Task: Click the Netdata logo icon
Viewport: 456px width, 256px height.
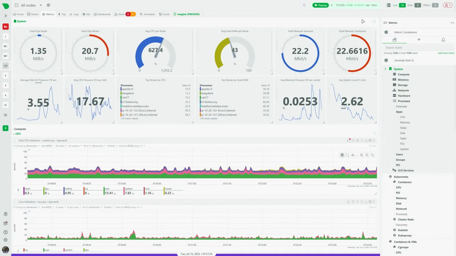Action: [5, 5]
